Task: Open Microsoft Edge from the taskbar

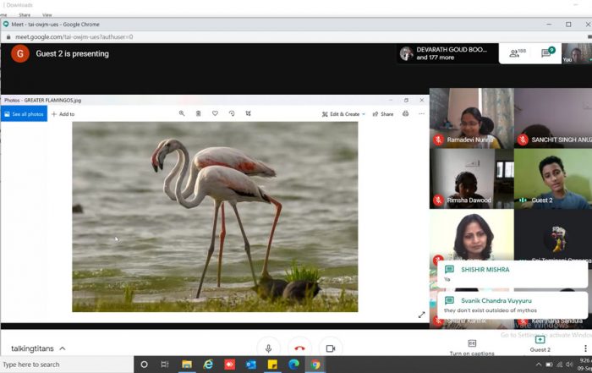Action: [x=293, y=365]
